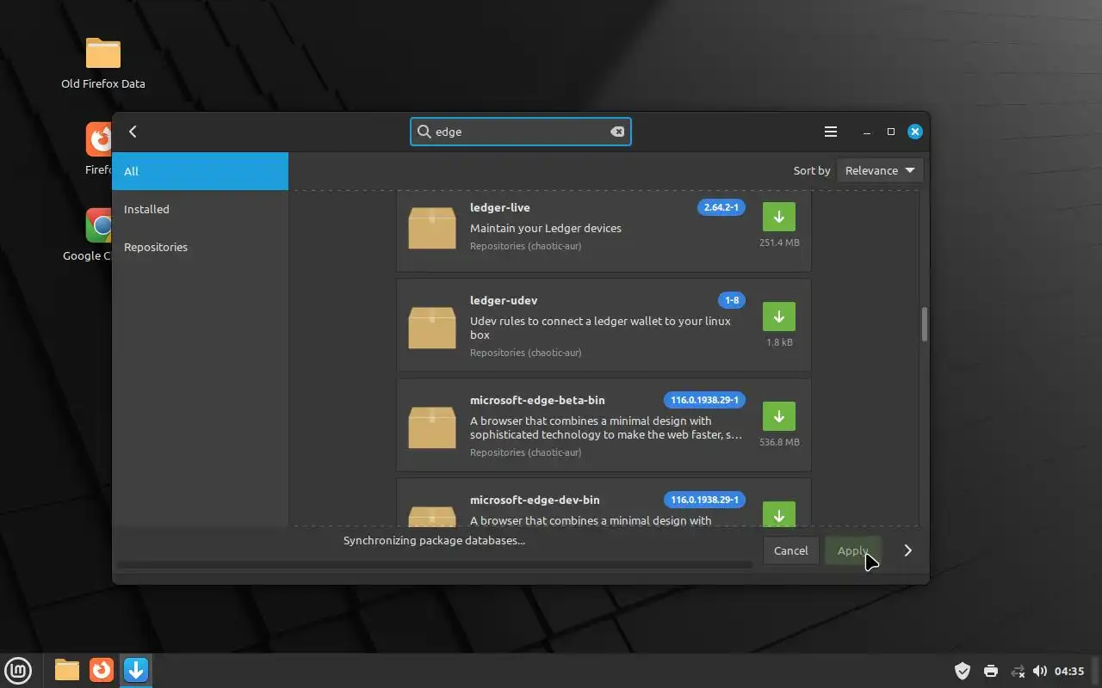Image resolution: width=1102 pixels, height=688 pixels.
Task: Open the Google Chrome desktop shortcut
Action: tap(88, 235)
